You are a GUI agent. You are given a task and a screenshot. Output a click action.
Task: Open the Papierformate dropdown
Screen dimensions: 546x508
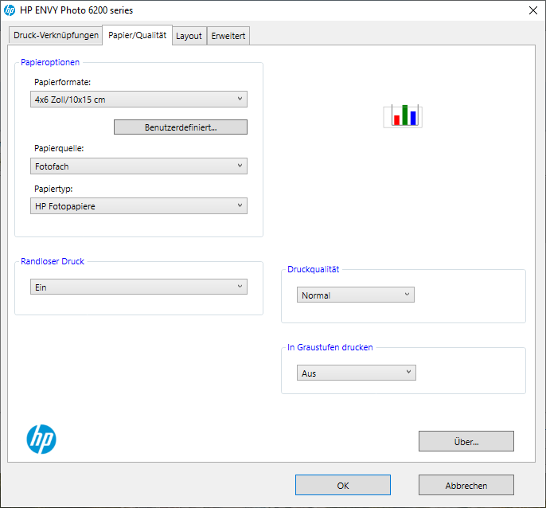pyautogui.click(x=138, y=100)
